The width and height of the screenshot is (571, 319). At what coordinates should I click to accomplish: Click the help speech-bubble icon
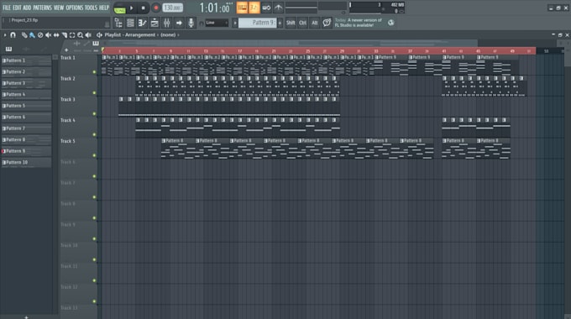327,23
